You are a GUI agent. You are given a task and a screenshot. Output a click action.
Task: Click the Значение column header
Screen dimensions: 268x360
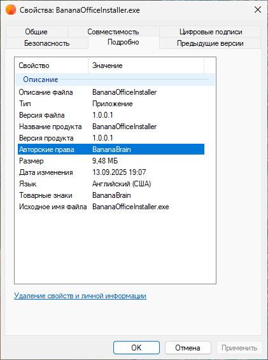click(x=146, y=66)
